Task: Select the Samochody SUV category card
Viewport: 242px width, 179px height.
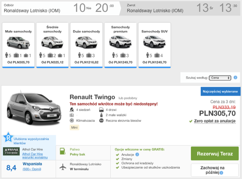Action: [x=155, y=45]
